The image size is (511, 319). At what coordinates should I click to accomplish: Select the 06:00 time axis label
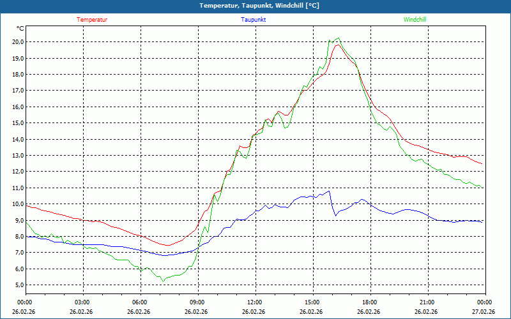click(x=140, y=302)
